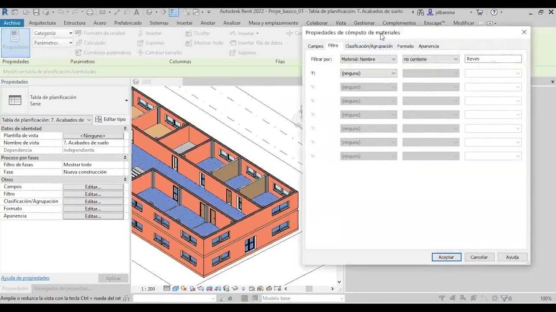The width and height of the screenshot is (556, 312).
Task: Click the jdbarona user account
Action: pyautogui.click(x=441, y=12)
